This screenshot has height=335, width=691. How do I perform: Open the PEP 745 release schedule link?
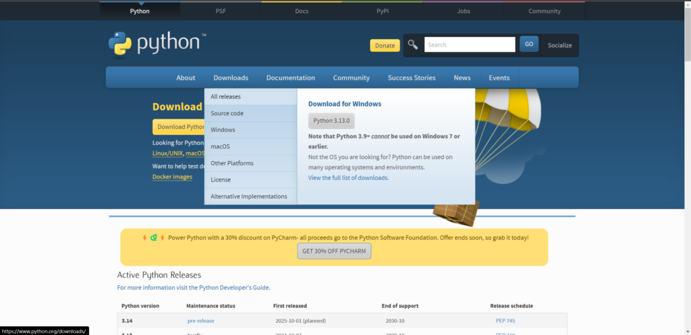click(x=505, y=321)
